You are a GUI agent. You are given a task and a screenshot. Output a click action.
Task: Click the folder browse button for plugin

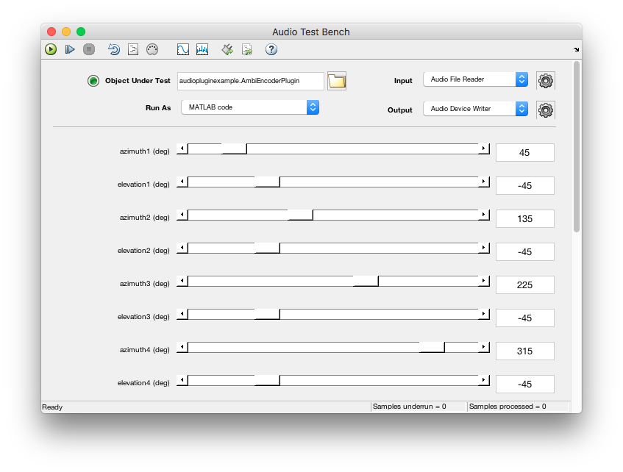[x=337, y=81]
